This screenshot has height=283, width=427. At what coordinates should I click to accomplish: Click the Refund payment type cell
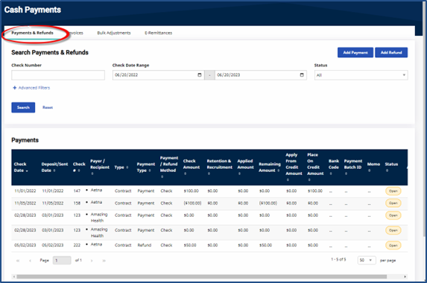[145, 245]
